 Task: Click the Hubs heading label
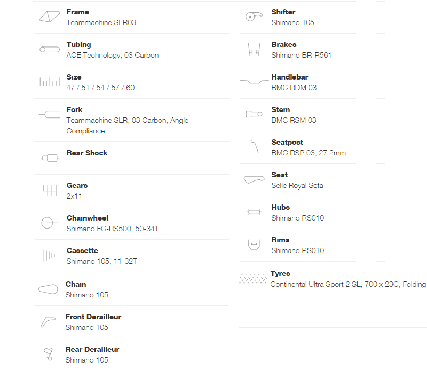[281, 207]
